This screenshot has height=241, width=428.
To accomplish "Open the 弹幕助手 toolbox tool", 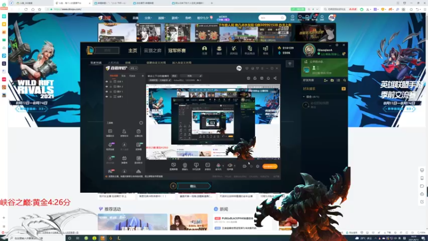I will [x=110, y=133].
